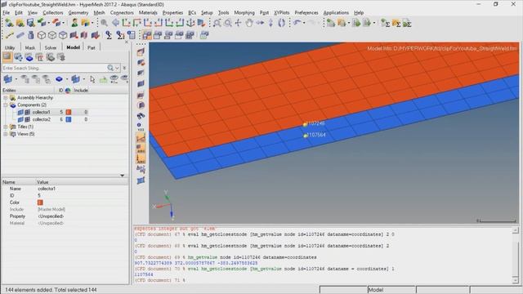Open the Mesh menu
523x294 pixels.
[99, 13]
